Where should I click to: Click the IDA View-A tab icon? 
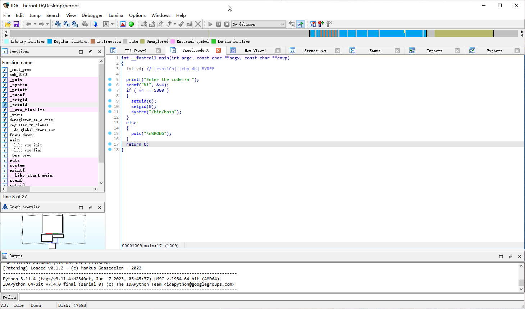113,51
